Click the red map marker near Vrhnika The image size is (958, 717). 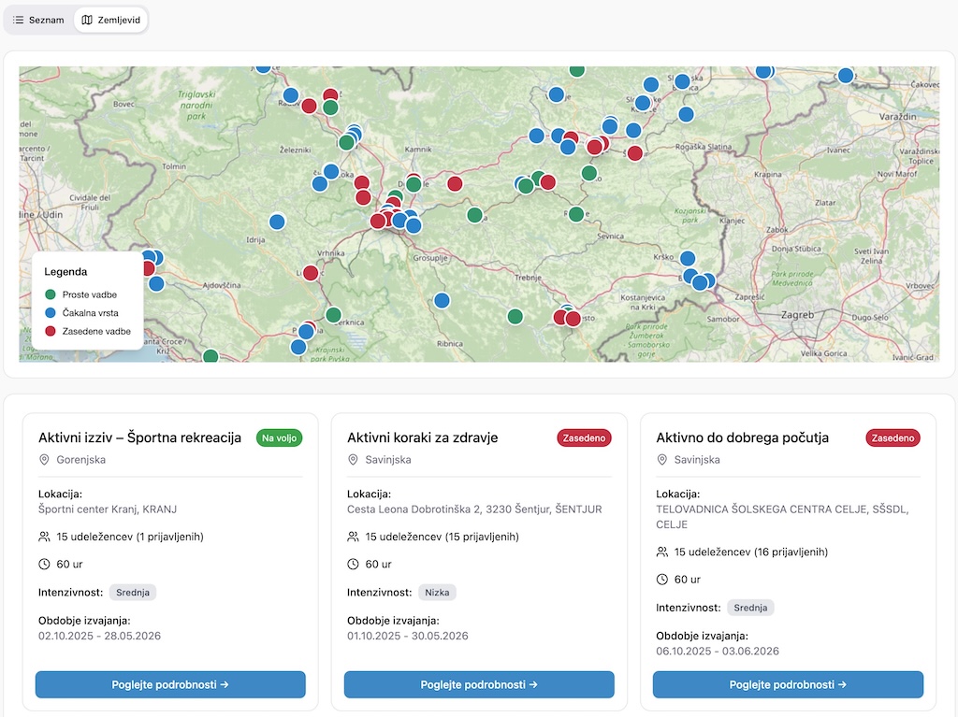311,273
